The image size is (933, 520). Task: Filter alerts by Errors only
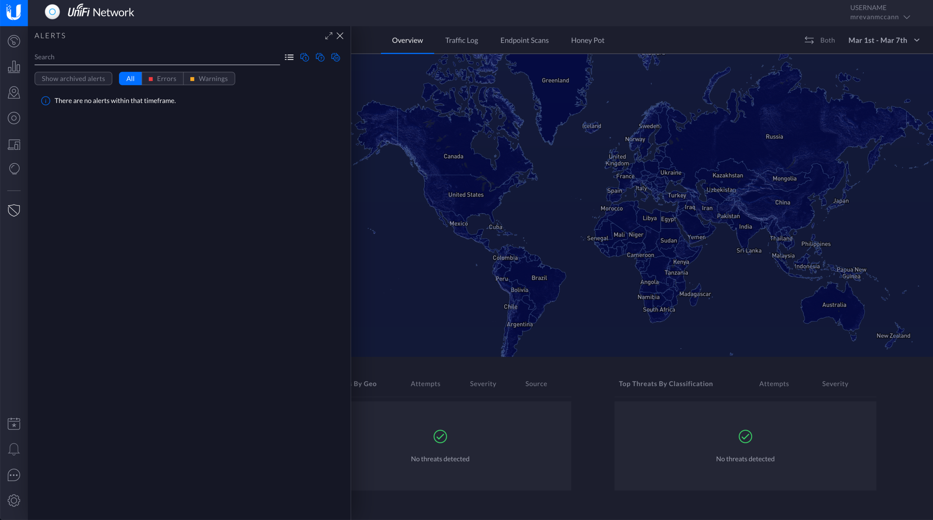[162, 78]
